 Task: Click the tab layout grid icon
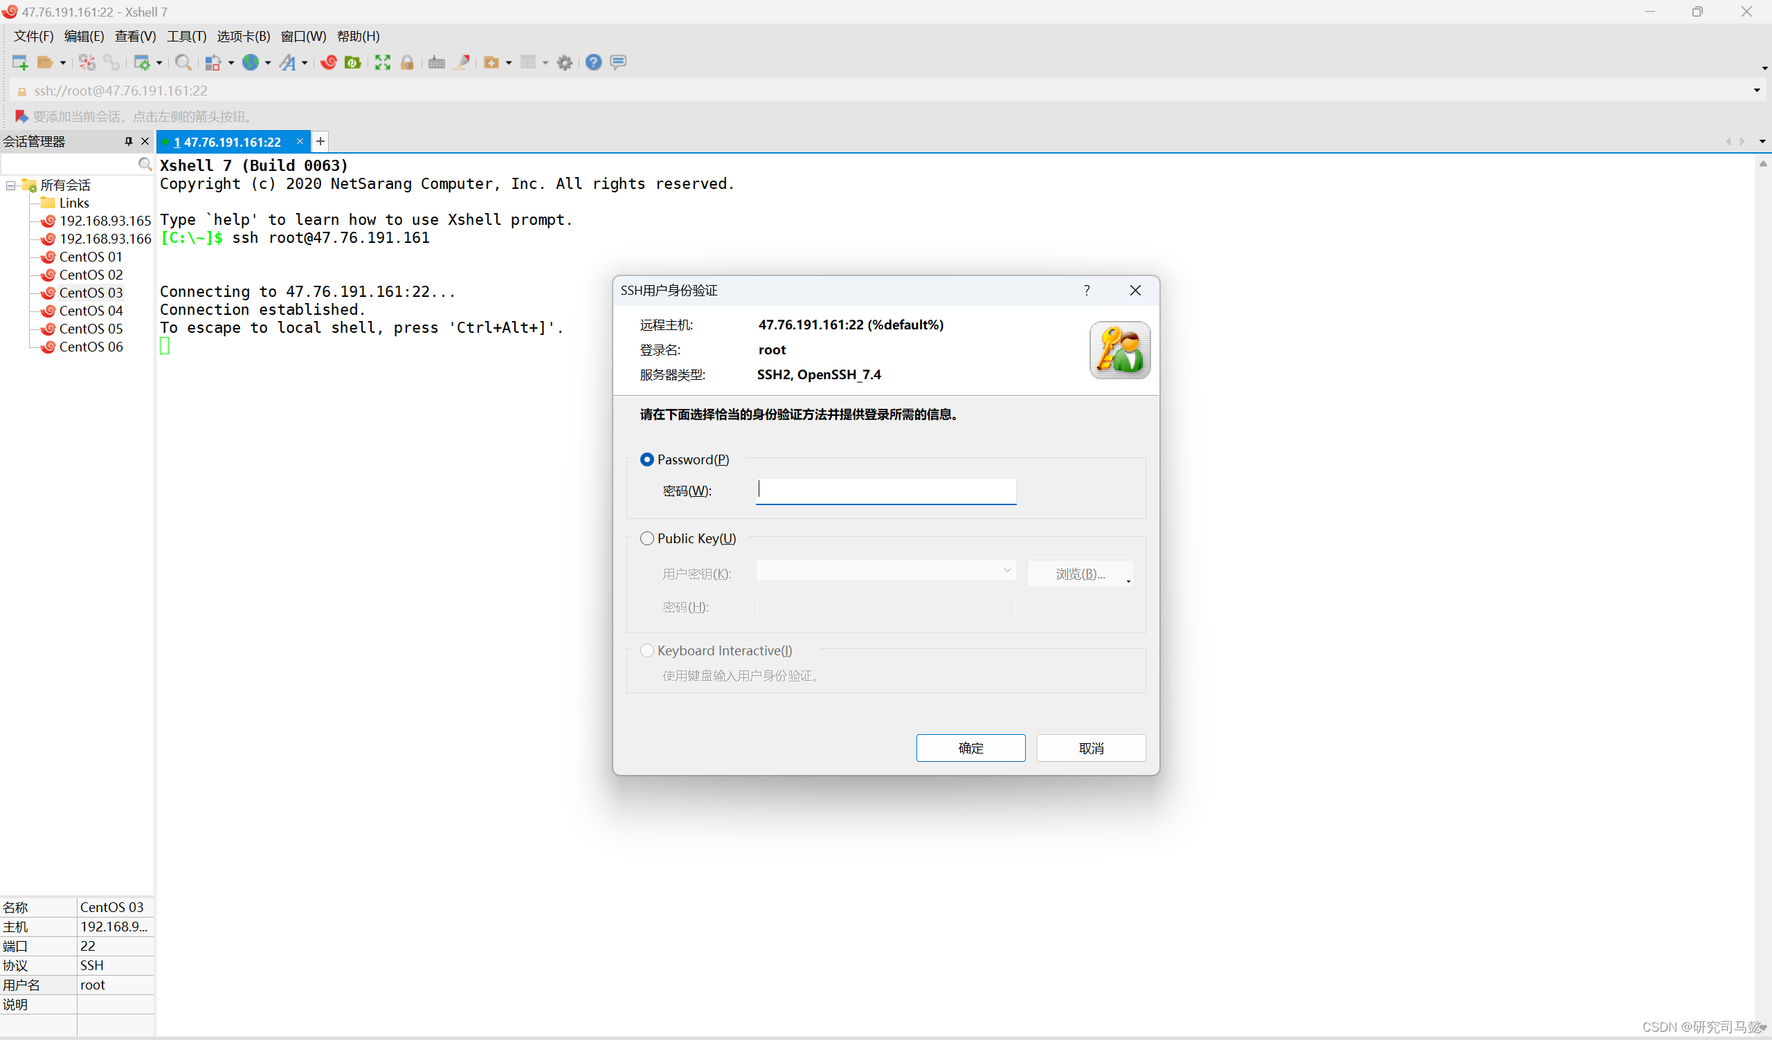pyautogui.click(x=528, y=62)
